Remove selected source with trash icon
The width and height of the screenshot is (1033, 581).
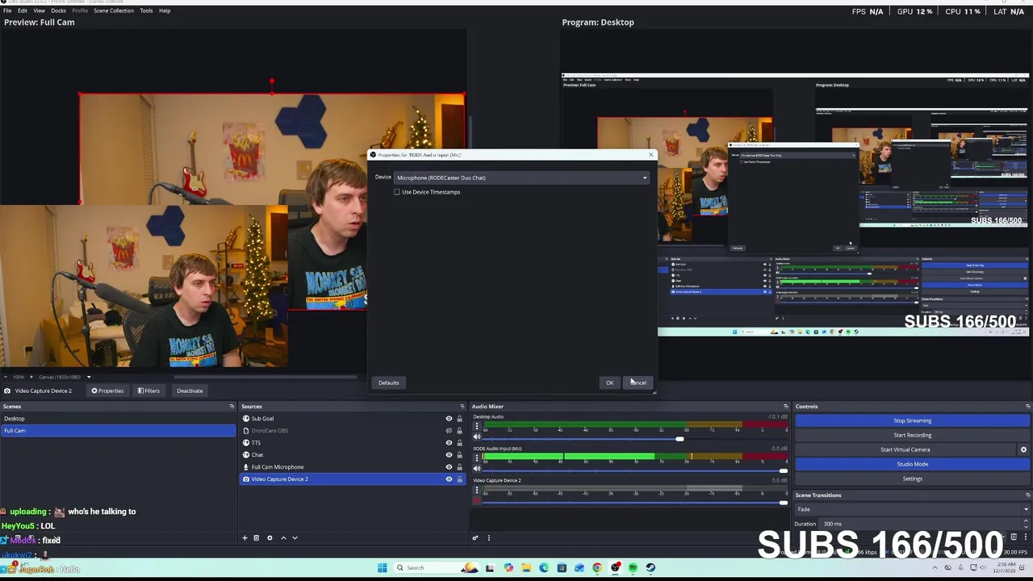point(257,538)
